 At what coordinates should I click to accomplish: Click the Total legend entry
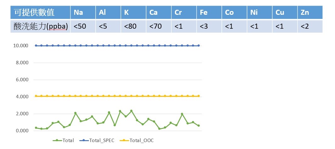click(x=64, y=140)
